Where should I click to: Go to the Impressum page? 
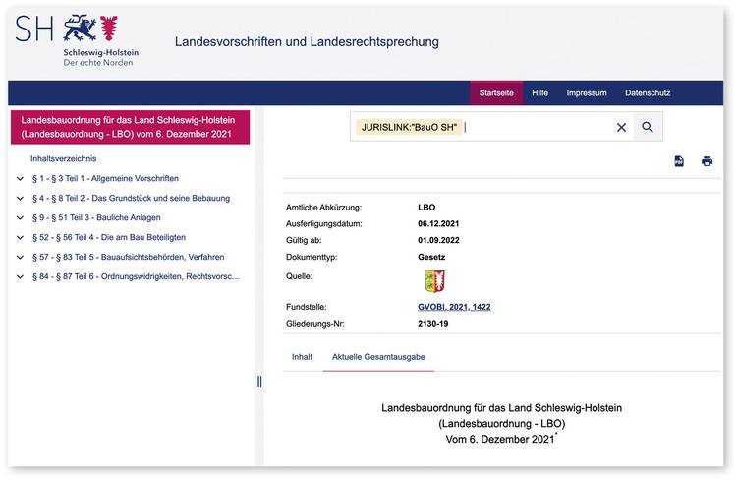click(586, 93)
